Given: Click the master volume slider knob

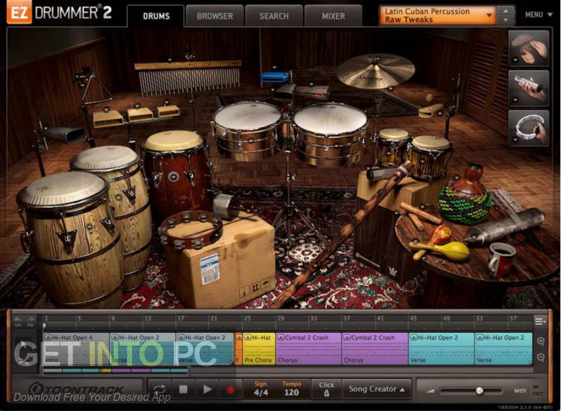Looking at the screenshot, I should pos(480,391).
